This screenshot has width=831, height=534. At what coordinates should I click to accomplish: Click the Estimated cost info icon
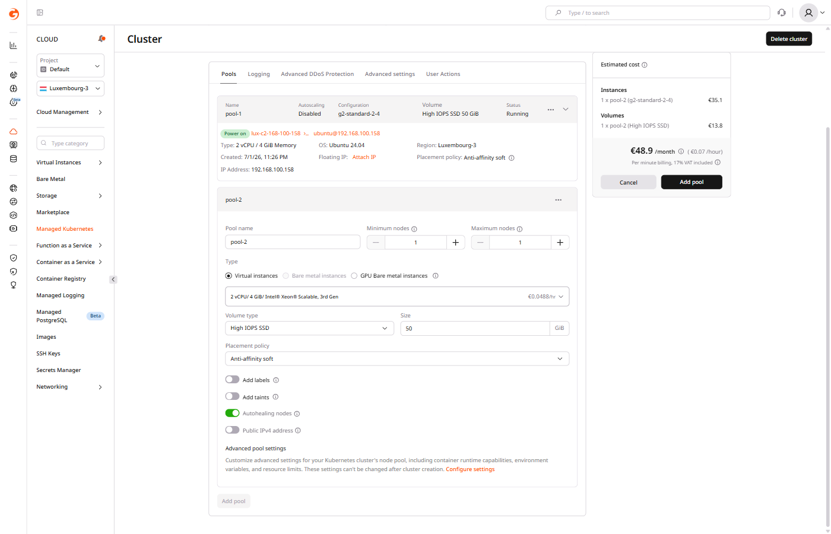click(645, 65)
